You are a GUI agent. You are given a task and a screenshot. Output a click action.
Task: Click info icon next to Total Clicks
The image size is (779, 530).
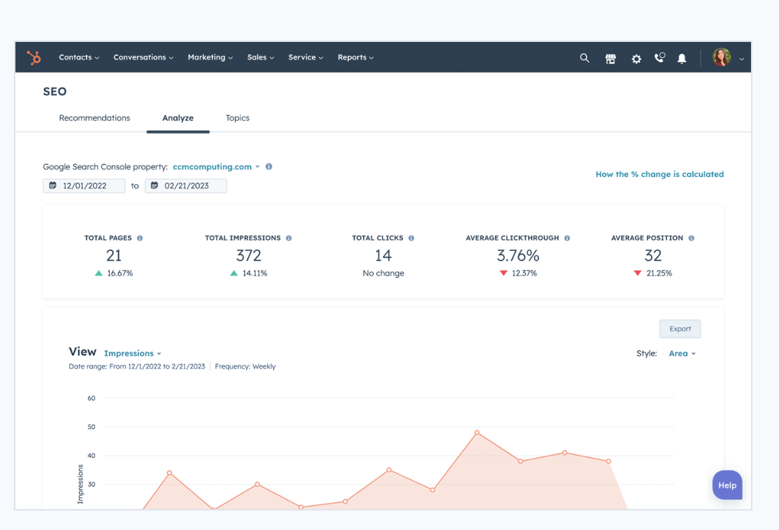point(411,238)
